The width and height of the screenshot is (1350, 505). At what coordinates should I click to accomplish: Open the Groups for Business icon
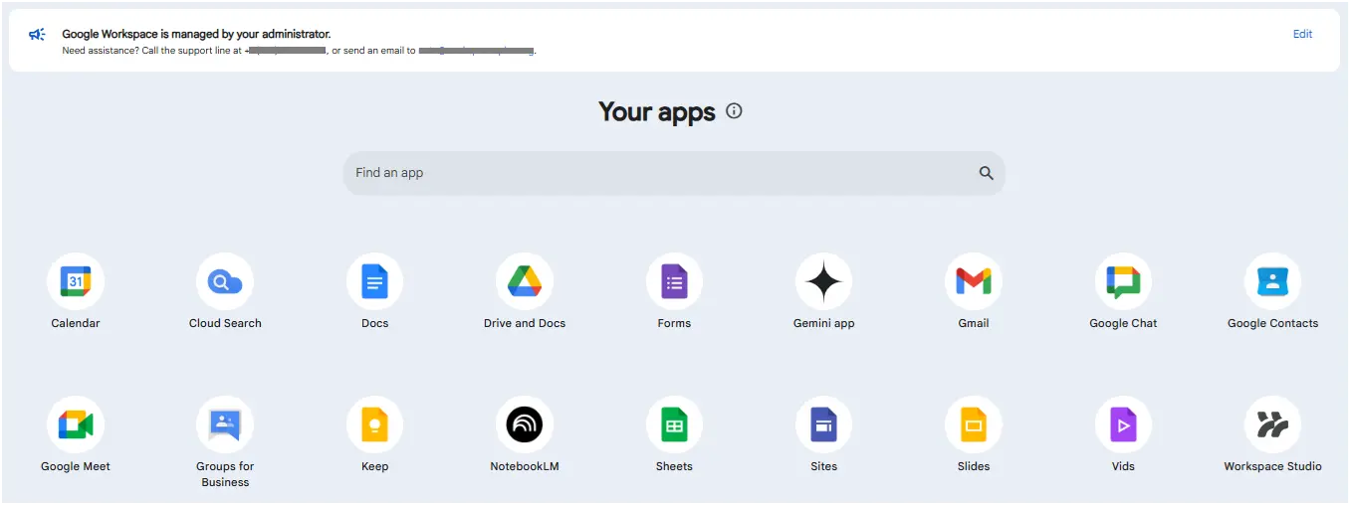pyautogui.click(x=225, y=424)
